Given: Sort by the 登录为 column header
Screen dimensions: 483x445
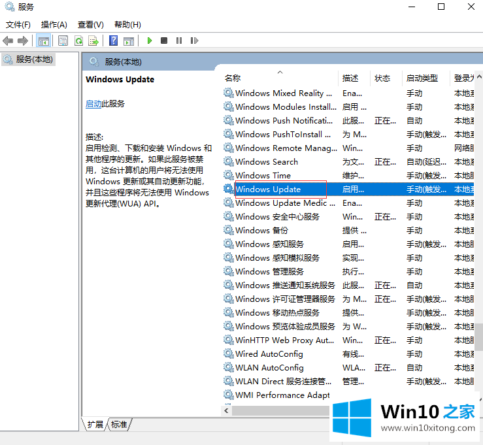Looking at the screenshot, I should 463,78.
